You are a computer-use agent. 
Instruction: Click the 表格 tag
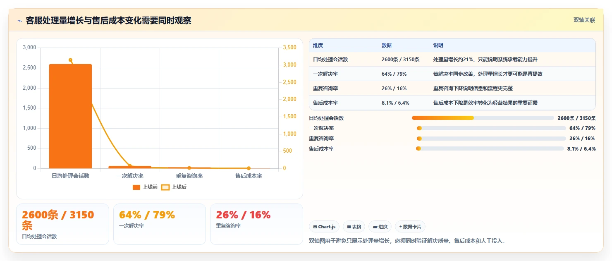pyautogui.click(x=354, y=227)
